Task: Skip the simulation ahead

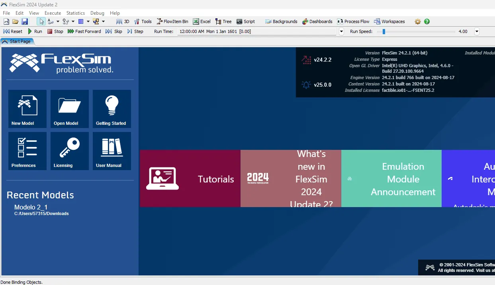Action: click(x=114, y=31)
